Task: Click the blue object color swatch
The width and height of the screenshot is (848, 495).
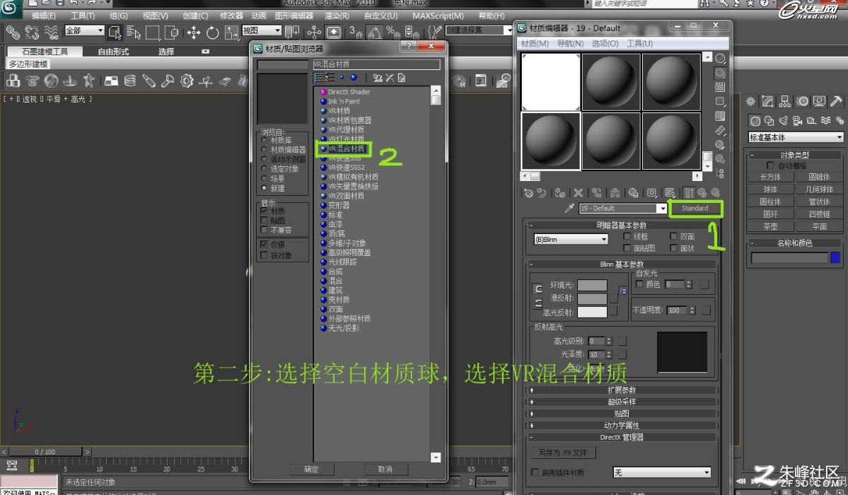Action: point(835,257)
